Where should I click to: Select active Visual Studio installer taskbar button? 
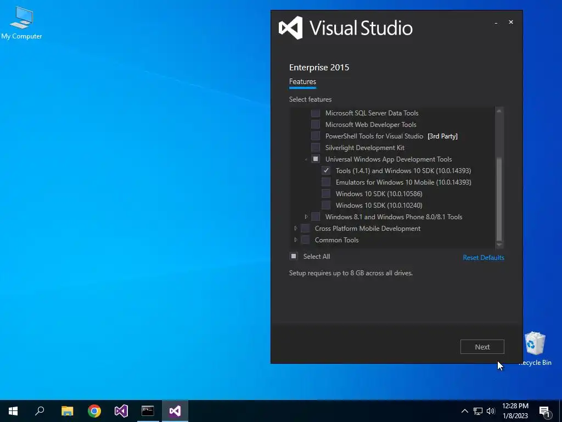175,411
